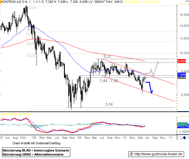The image size is (189, 159).
Task: Select the teal 0,0372 MACD value tag
Action: pyautogui.click(x=181, y=124)
